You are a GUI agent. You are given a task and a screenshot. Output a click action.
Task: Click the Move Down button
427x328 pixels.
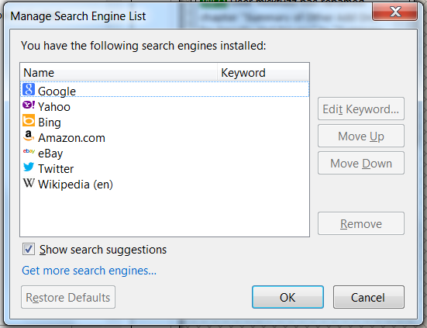click(361, 163)
